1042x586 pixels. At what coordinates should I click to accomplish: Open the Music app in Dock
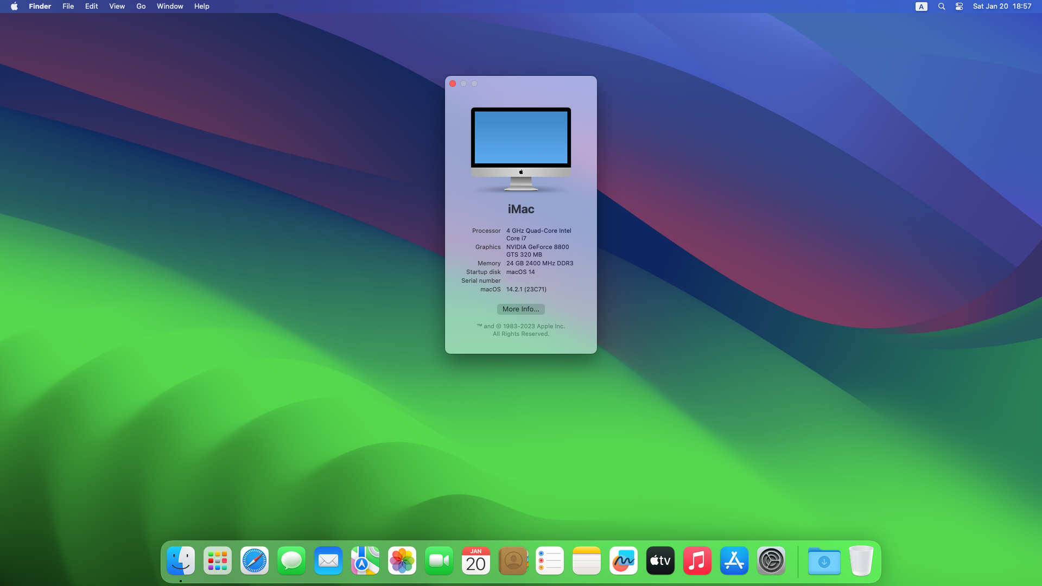[697, 560]
